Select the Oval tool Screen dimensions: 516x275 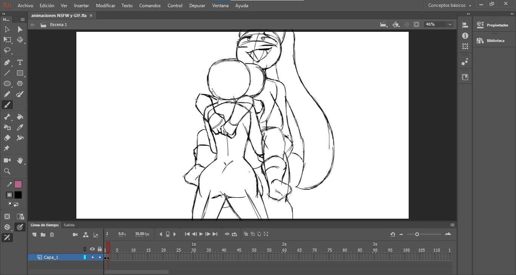pos(7,83)
